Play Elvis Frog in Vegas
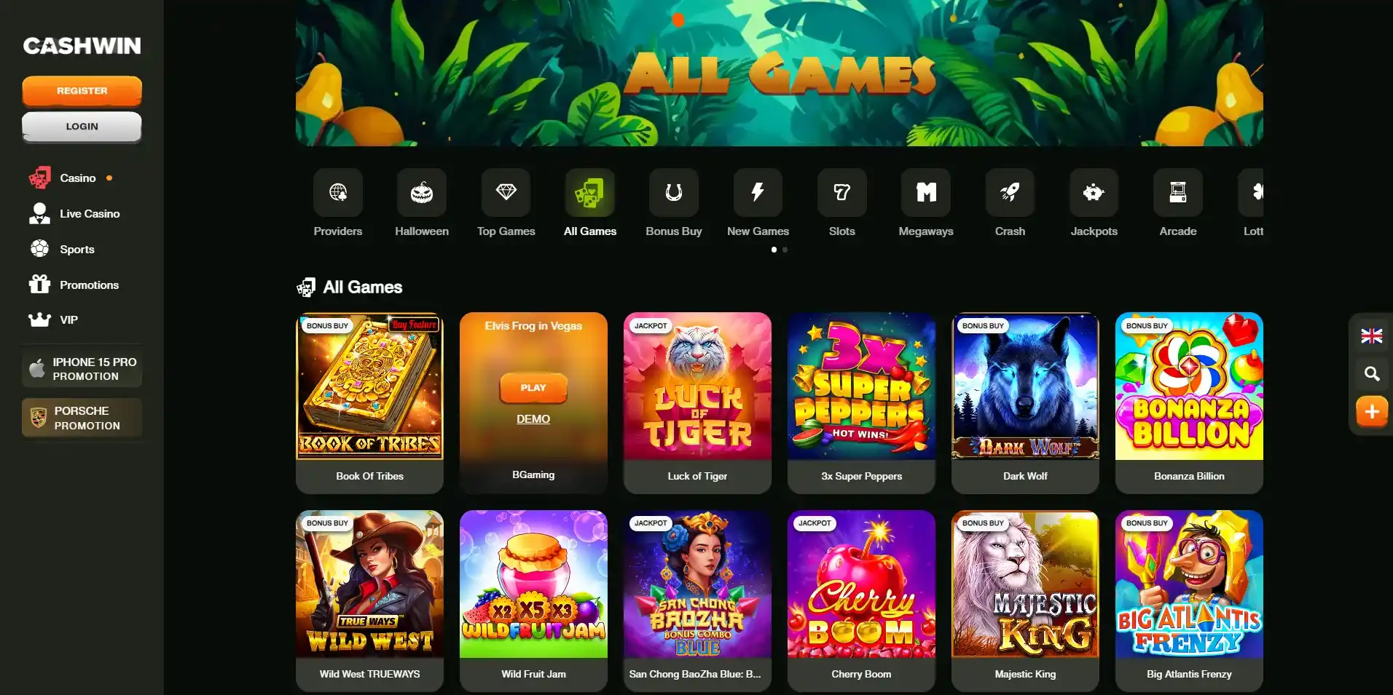 533,388
